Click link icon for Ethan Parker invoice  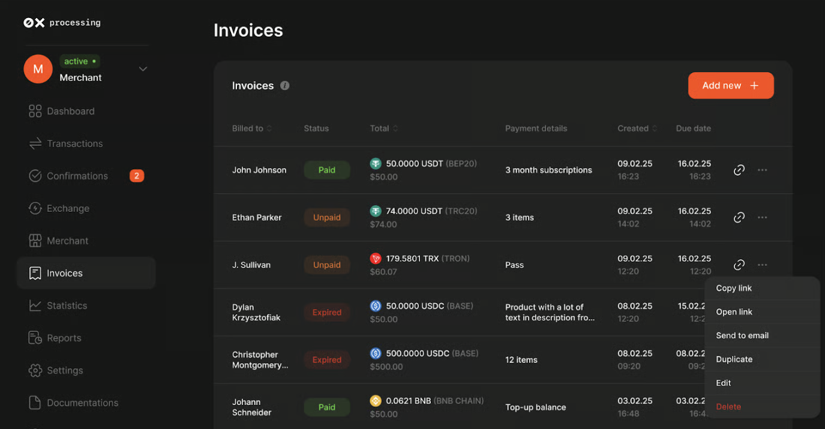739,217
